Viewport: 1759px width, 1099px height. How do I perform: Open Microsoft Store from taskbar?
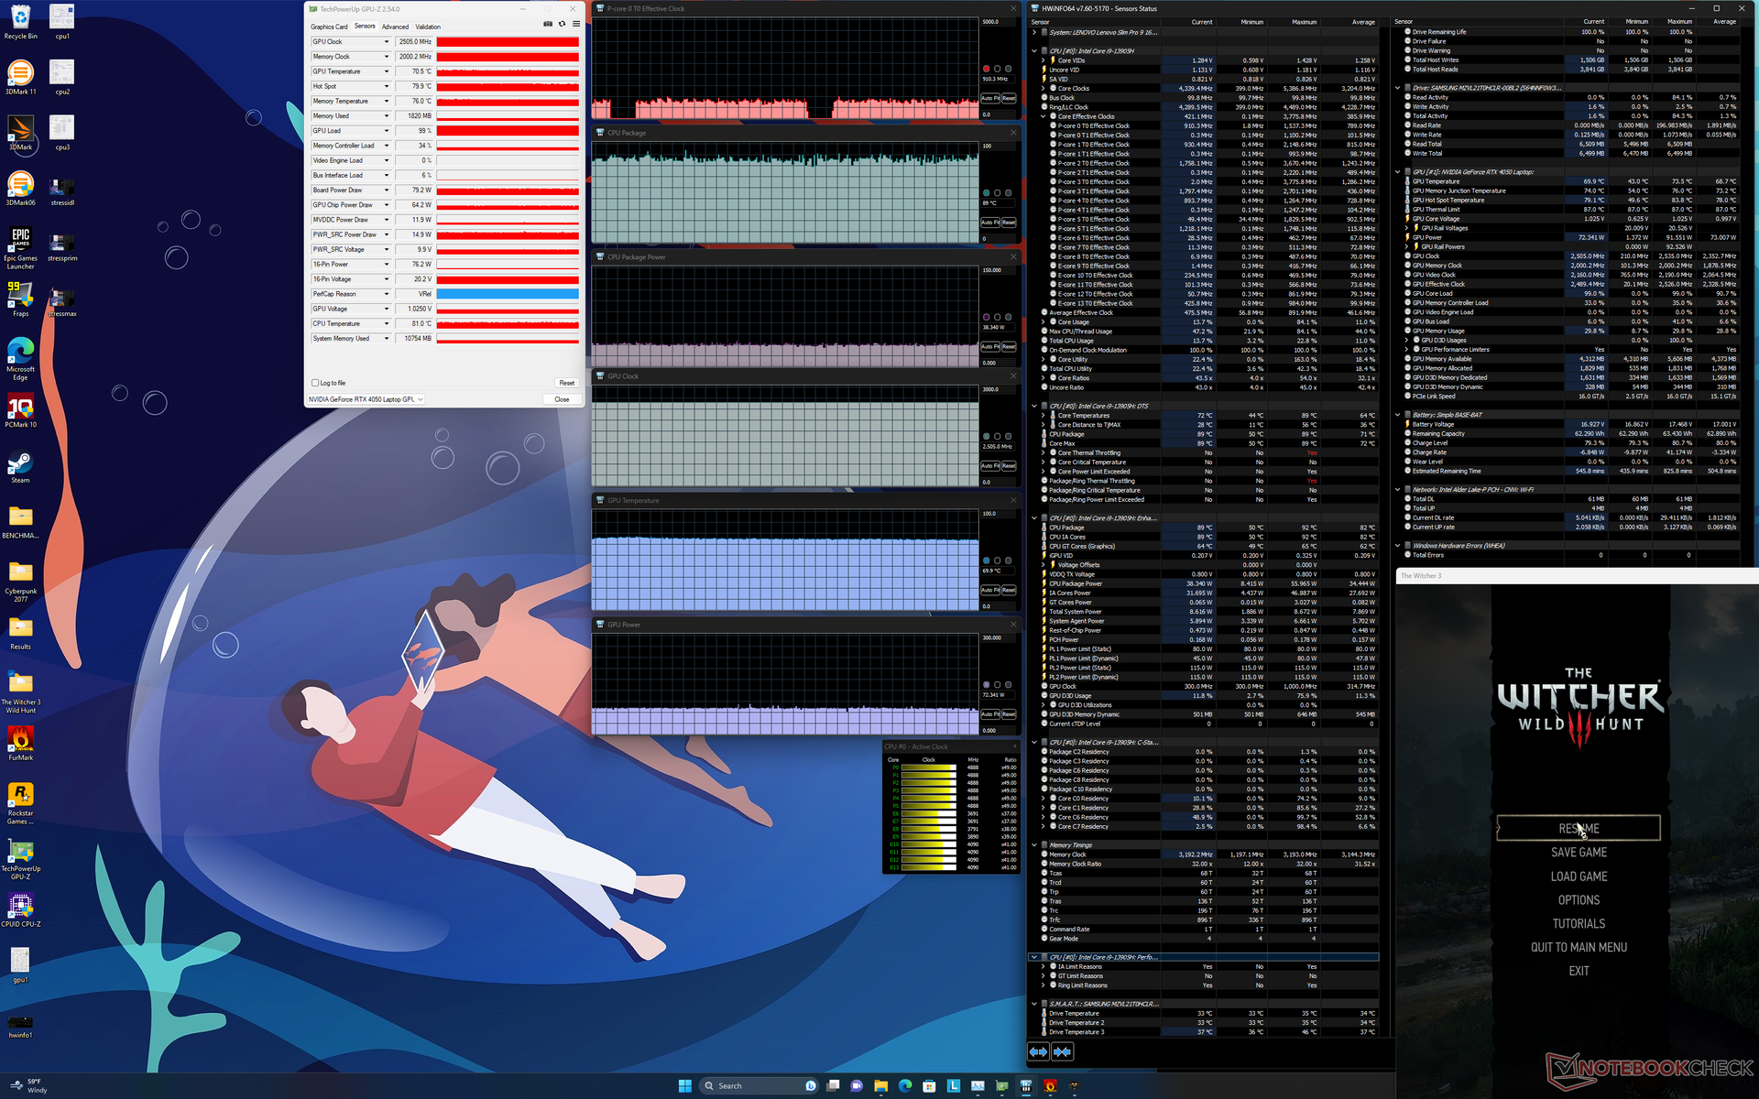(x=929, y=1085)
